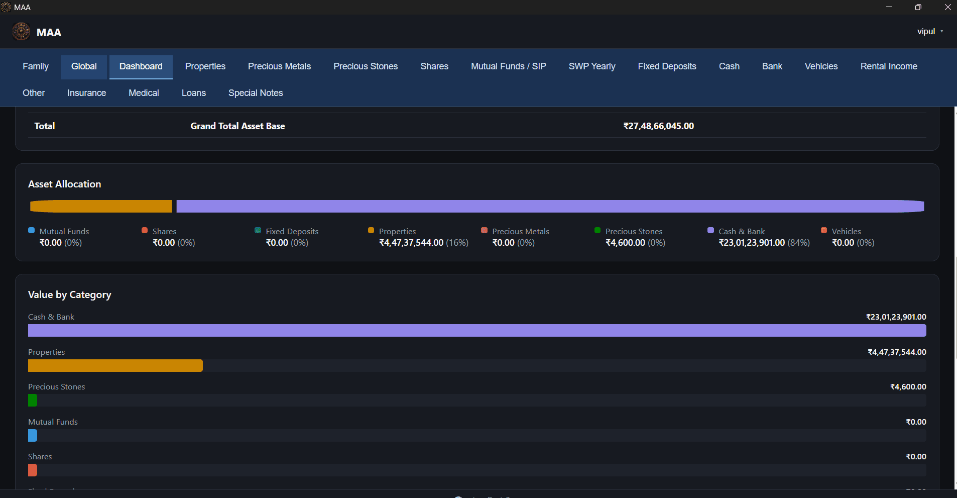Open the Rental Income tab
Screen dimensions: 957x498
(x=889, y=66)
